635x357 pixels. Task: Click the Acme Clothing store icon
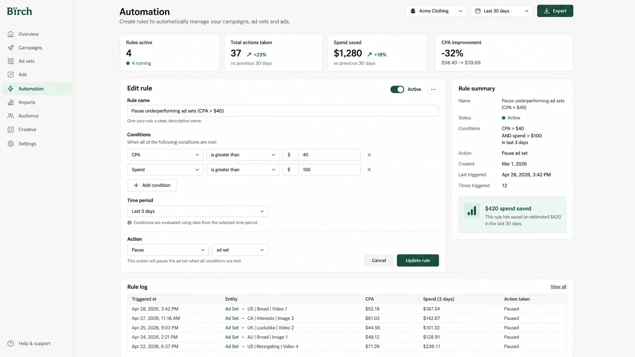point(413,11)
